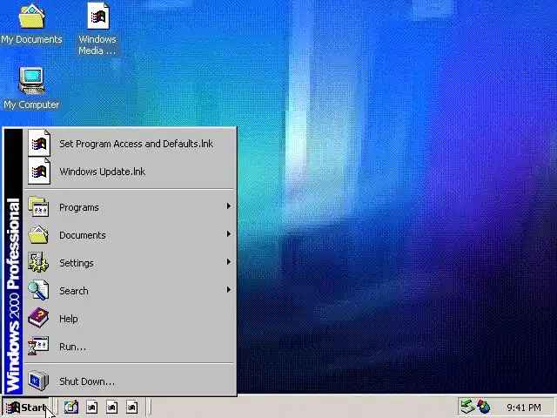Click Show Desktop quick launch icon
The image size is (557, 418).
click(x=71, y=407)
